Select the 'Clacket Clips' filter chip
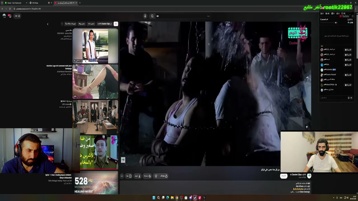358x201 pixels. point(105,24)
